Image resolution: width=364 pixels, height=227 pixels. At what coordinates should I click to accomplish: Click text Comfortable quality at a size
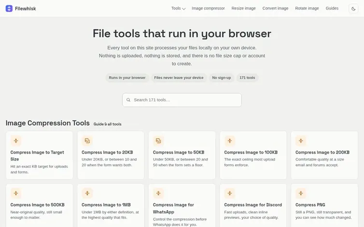[320, 162]
